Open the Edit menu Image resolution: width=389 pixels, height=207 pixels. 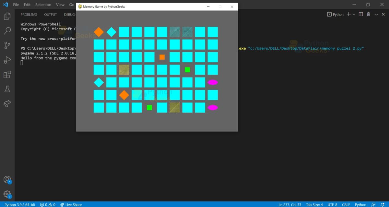(x=27, y=5)
